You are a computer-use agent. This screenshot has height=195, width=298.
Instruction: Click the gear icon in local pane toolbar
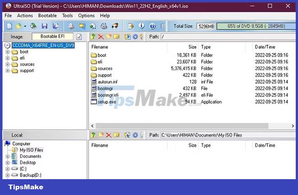[135, 135]
